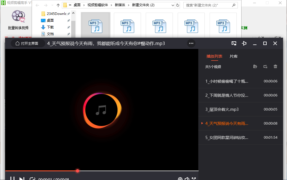This screenshot has width=287, height=180.
Task: Play playlist item 1_小时候偷偷喝了十瓶...
Action: click(x=241, y=81)
